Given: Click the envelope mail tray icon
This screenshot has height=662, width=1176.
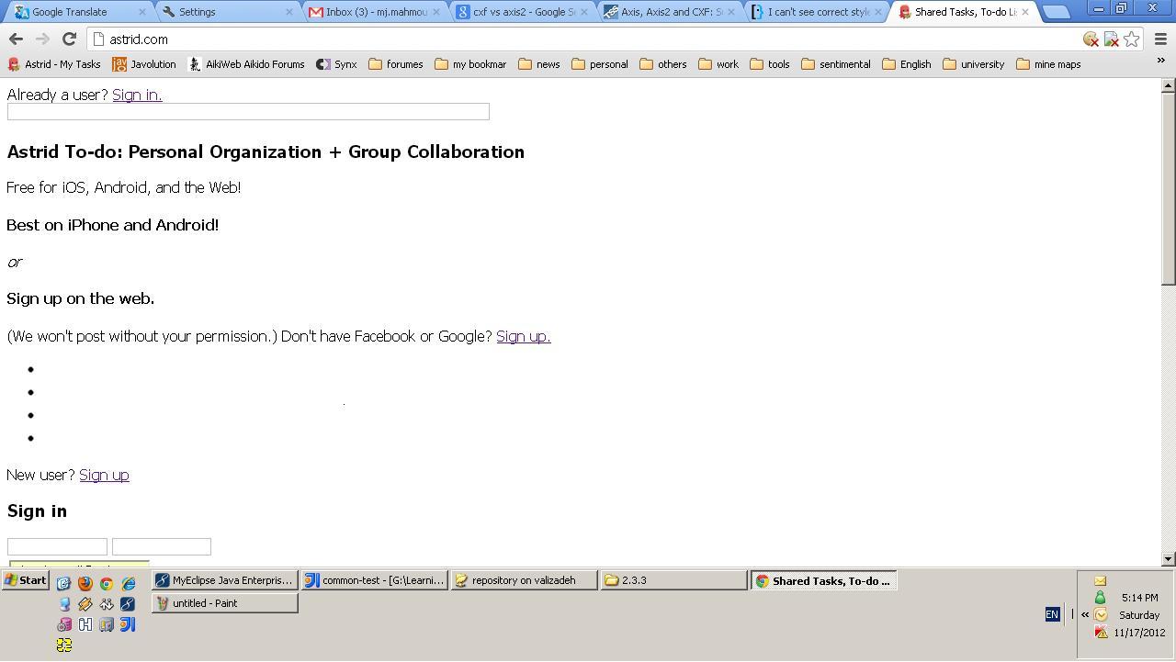Looking at the screenshot, I should (x=1100, y=580).
